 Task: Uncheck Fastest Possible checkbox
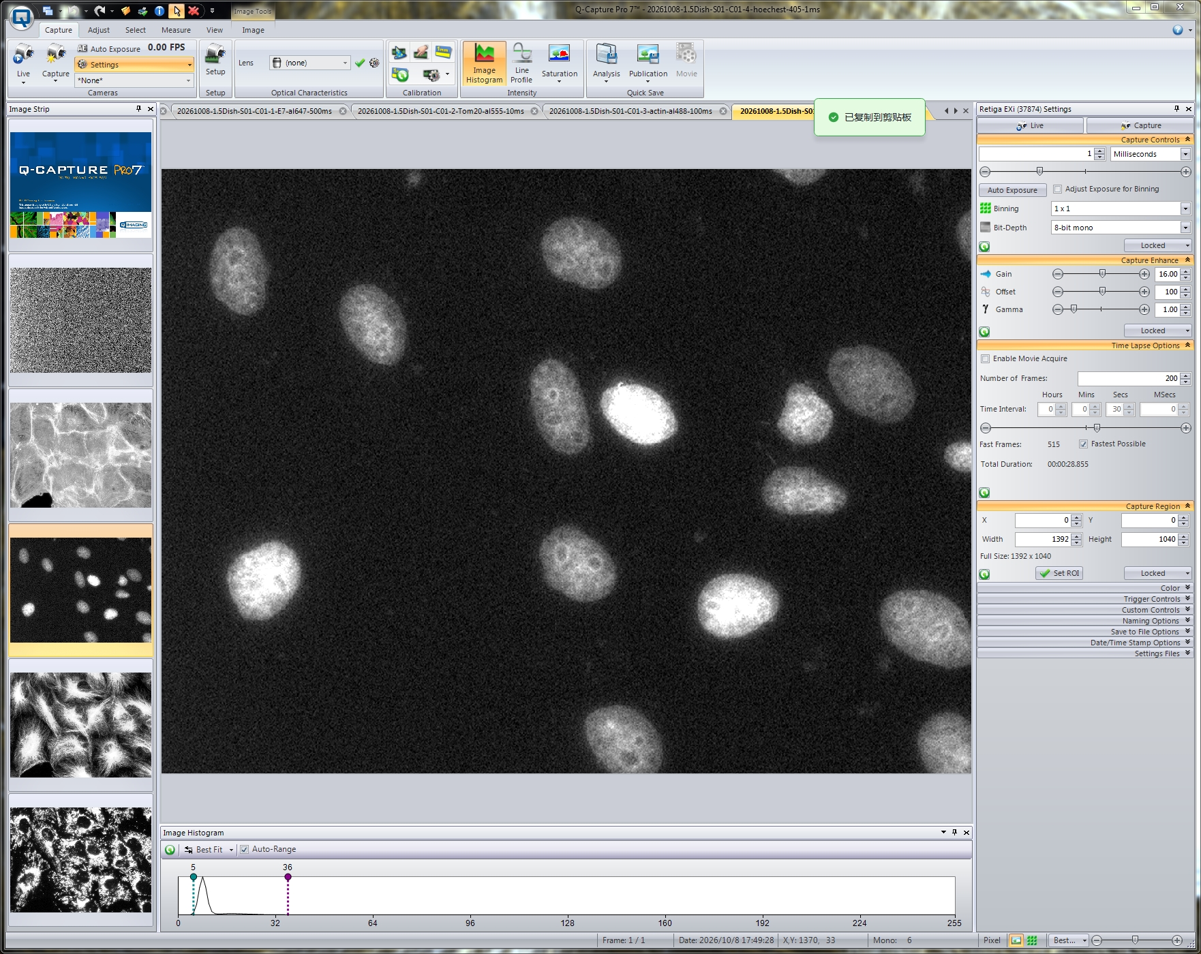[1083, 444]
